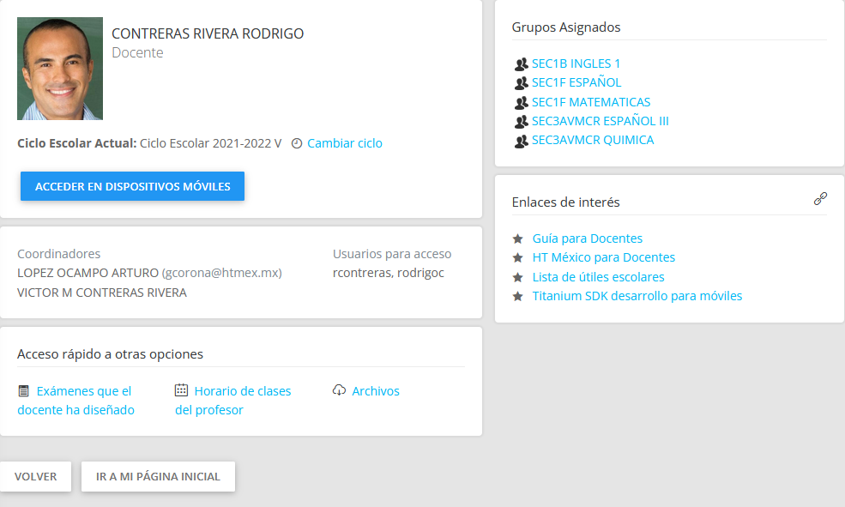Viewport: 845px width, 507px height.
Task: Click the clock icon beside Cambiar ciclo
Action: pos(297,143)
